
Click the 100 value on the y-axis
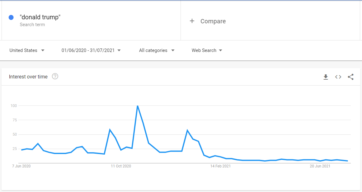click(x=13, y=106)
